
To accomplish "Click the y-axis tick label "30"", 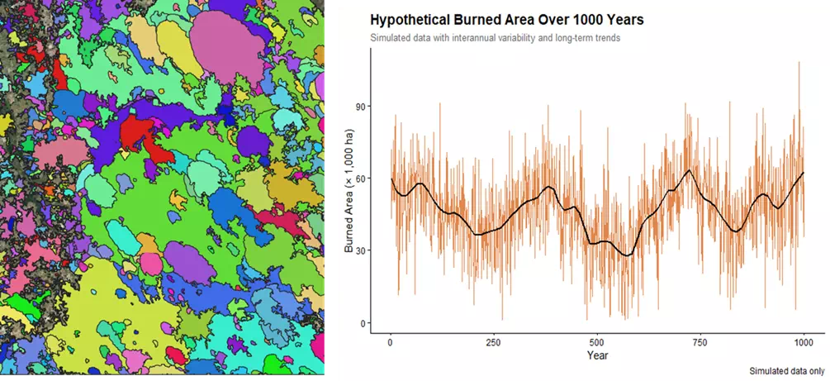I will pos(361,250).
